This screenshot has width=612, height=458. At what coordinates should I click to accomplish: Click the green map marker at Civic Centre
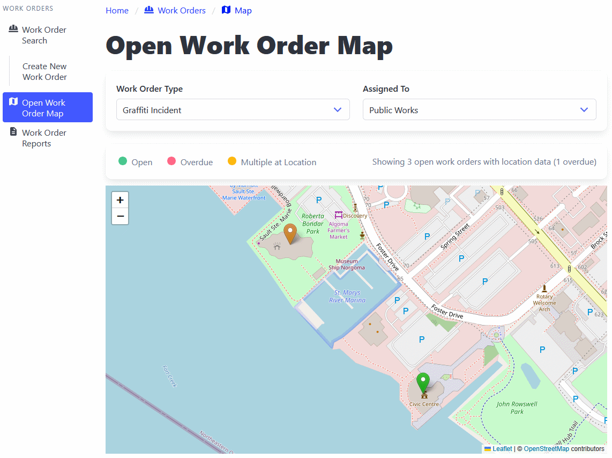[x=423, y=383]
